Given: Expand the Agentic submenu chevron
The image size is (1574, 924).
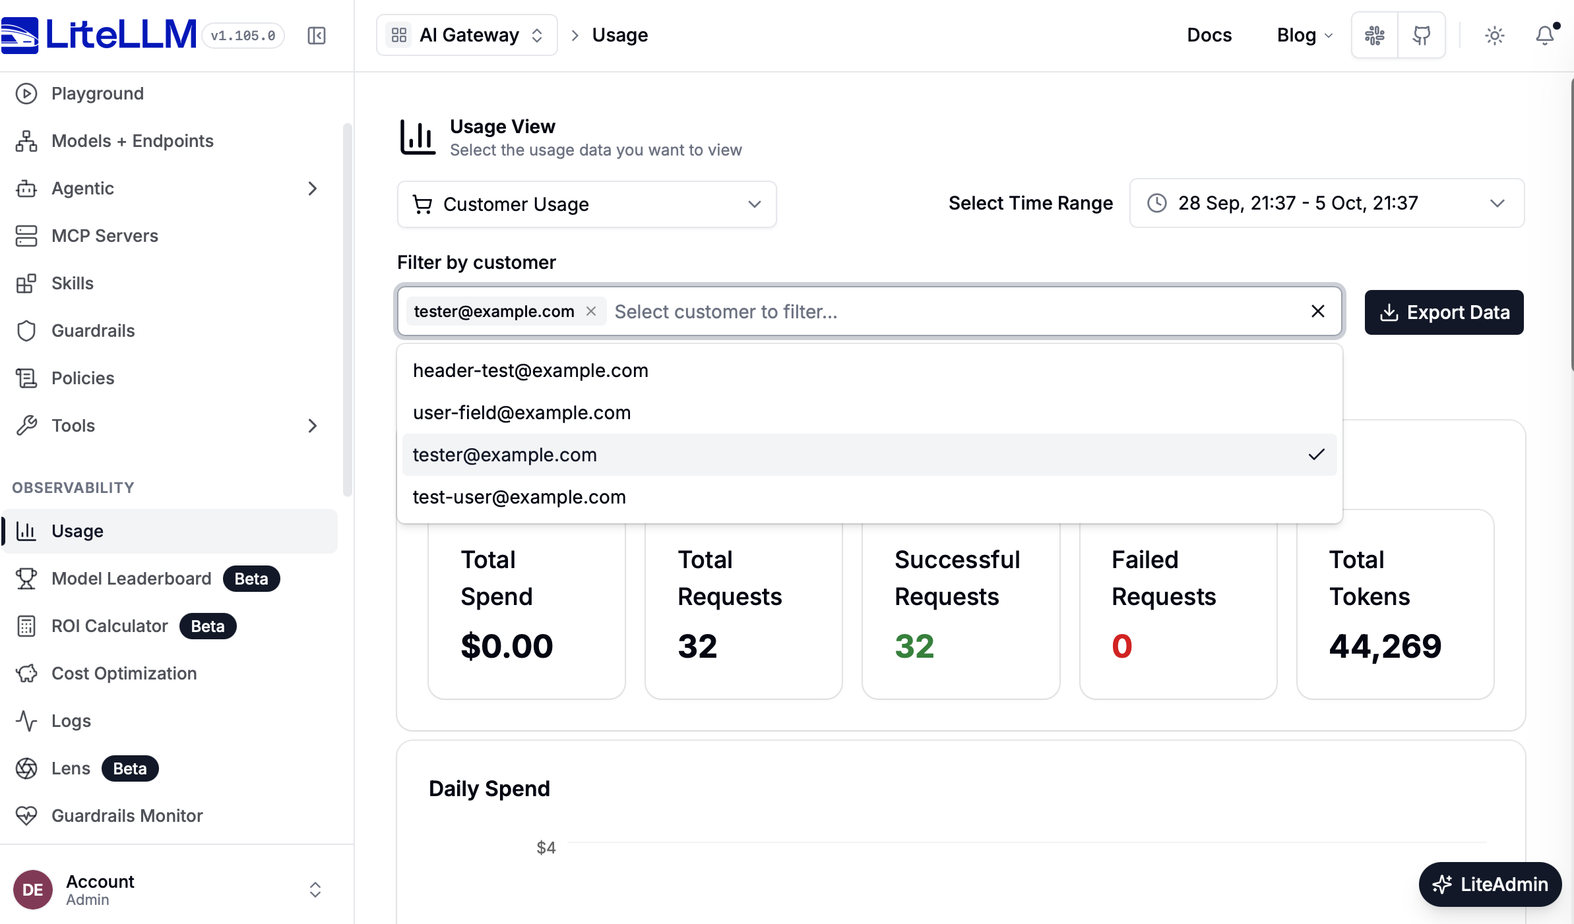Looking at the screenshot, I should (x=313, y=188).
